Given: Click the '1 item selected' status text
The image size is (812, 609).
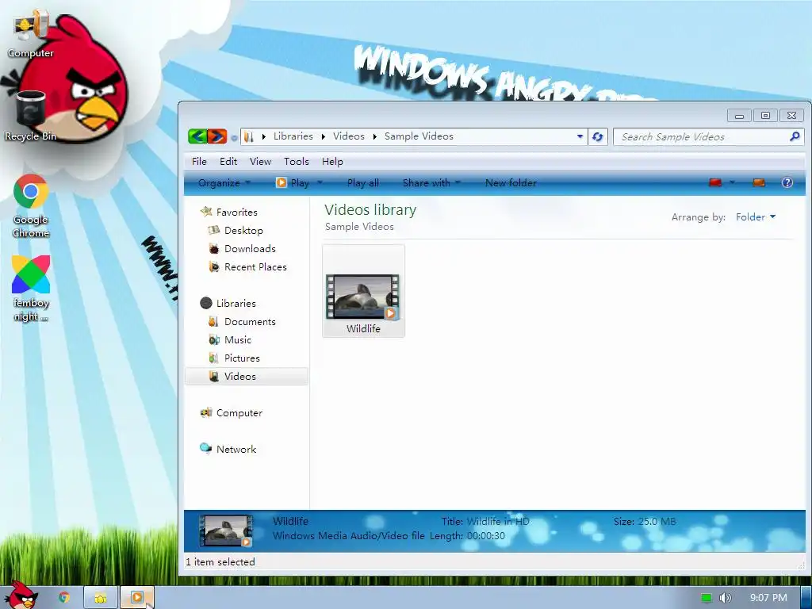Looking at the screenshot, I should [220, 562].
